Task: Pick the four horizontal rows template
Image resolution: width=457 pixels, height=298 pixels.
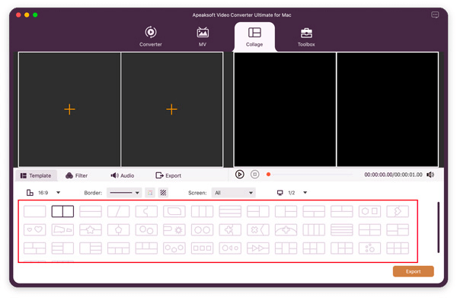Action: pyautogui.click(x=342, y=229)
